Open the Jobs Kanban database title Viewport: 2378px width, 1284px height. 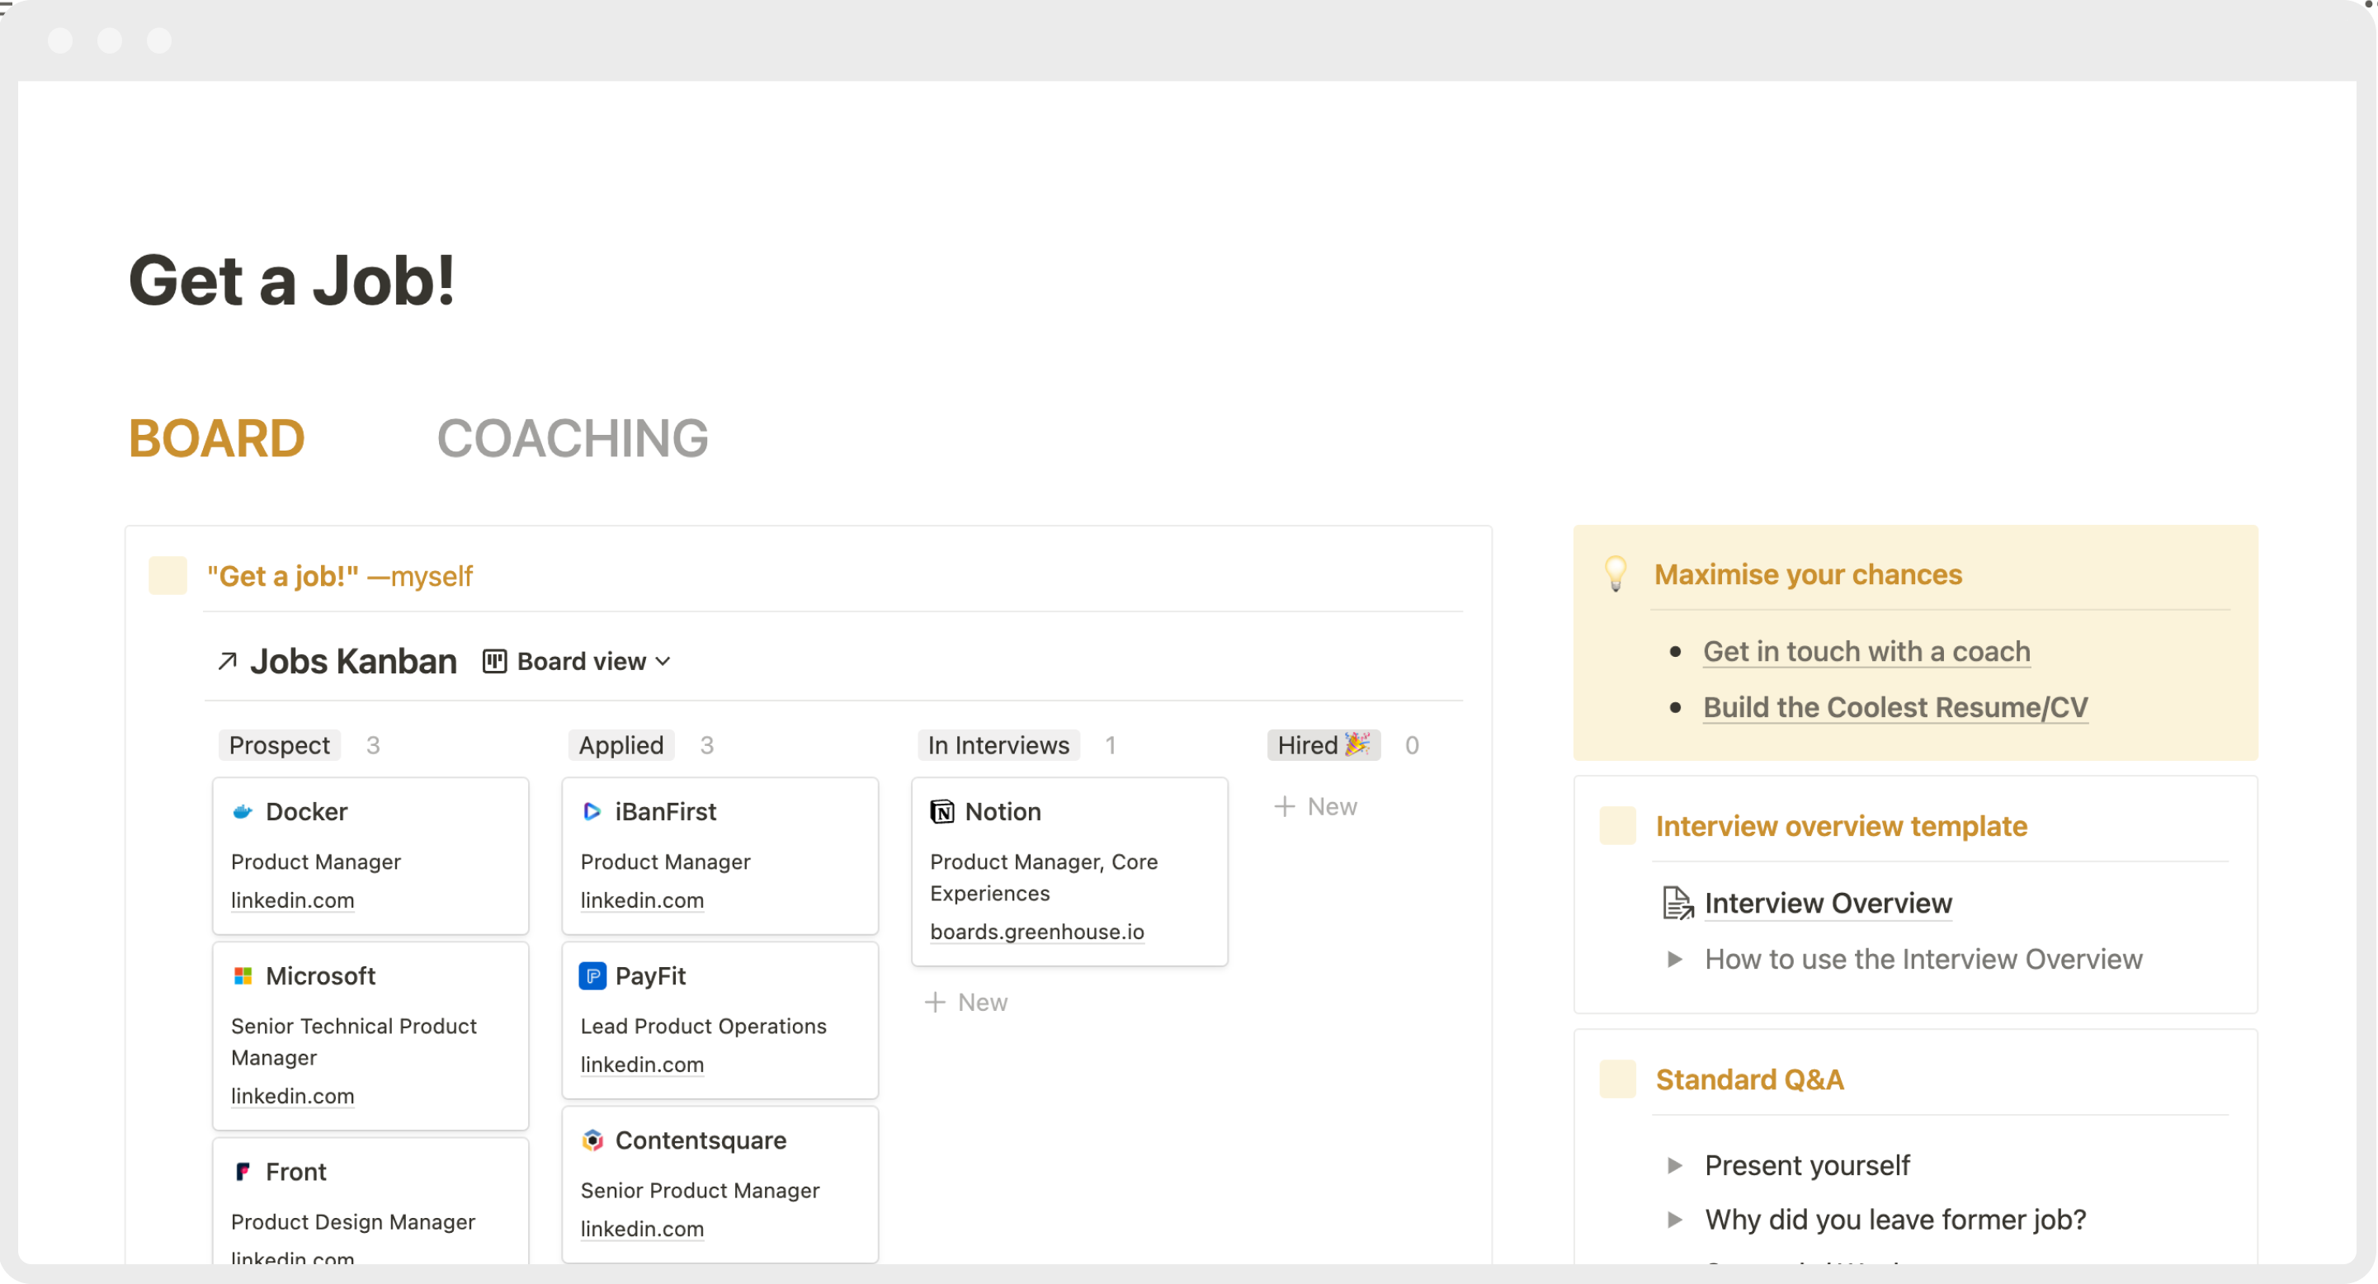click(x=353, y=661)
